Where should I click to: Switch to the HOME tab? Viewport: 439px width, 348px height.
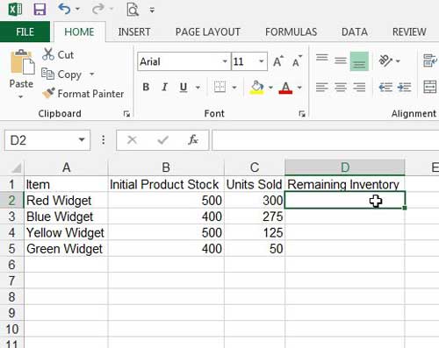79,32
